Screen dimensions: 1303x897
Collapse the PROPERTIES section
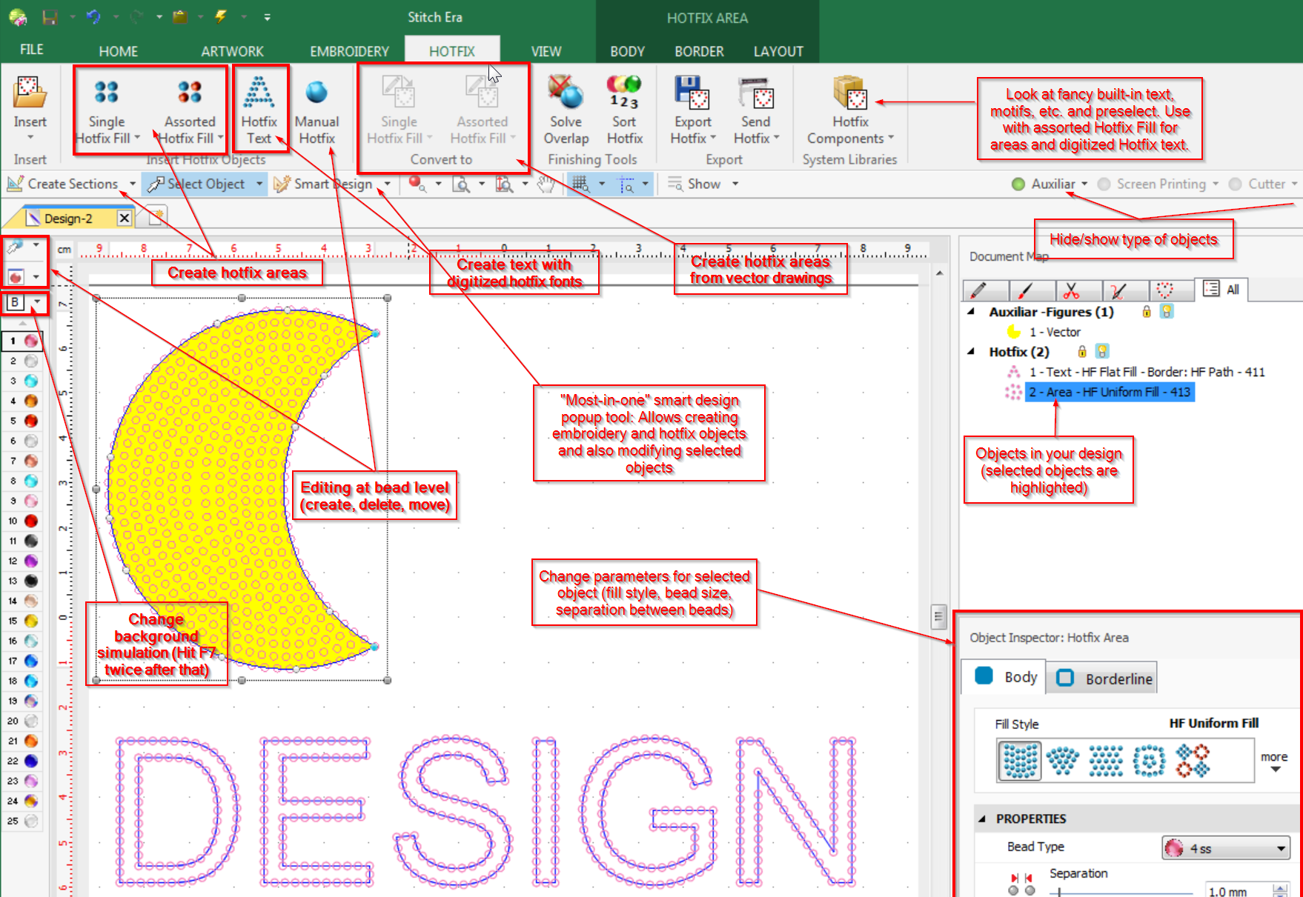pos(982,818)
